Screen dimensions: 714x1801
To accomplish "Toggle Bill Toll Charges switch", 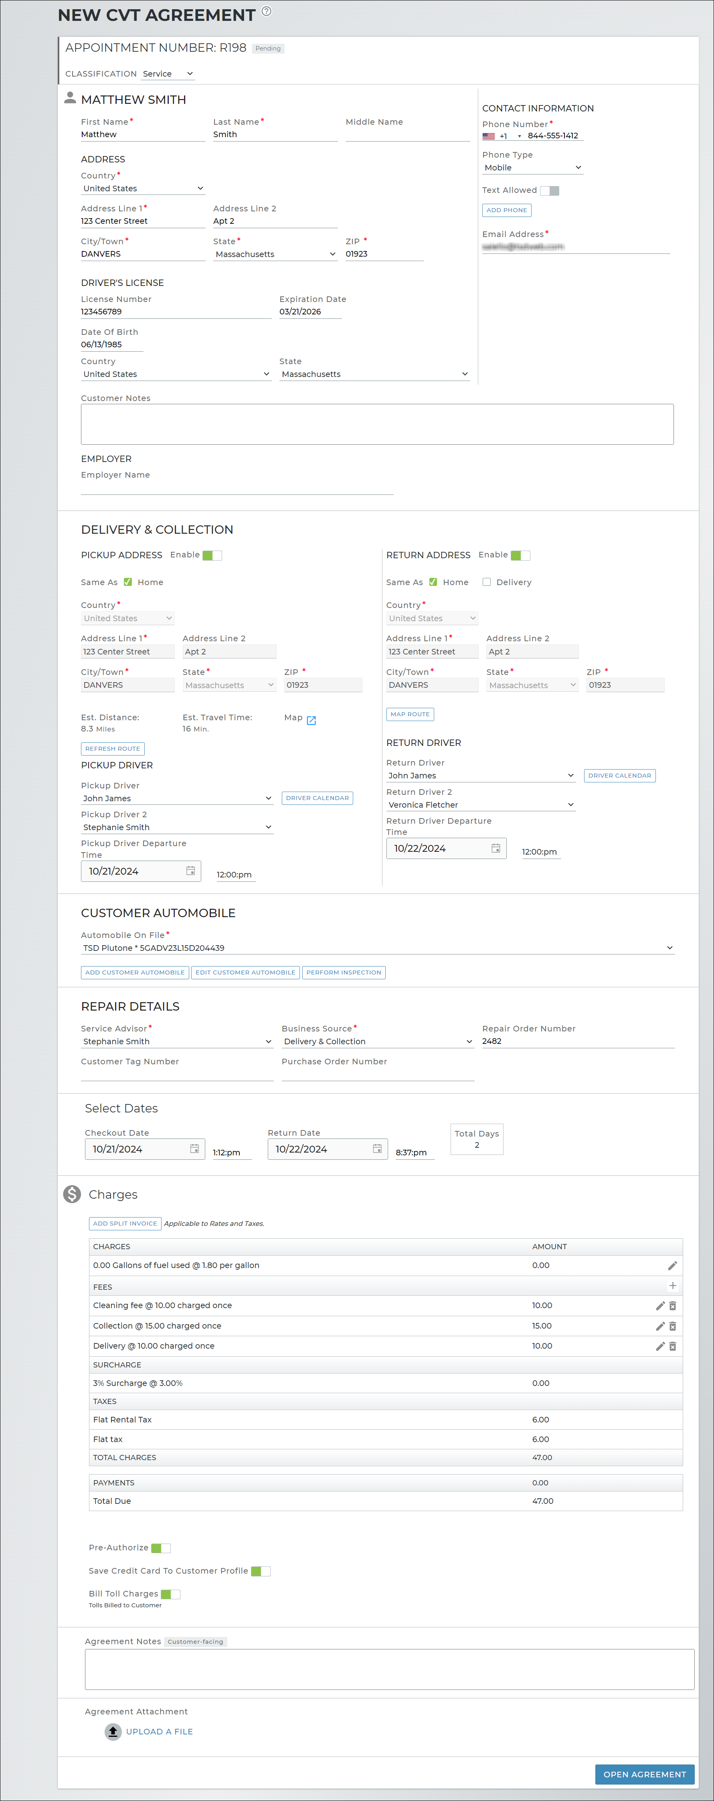I will [170, 1594].
